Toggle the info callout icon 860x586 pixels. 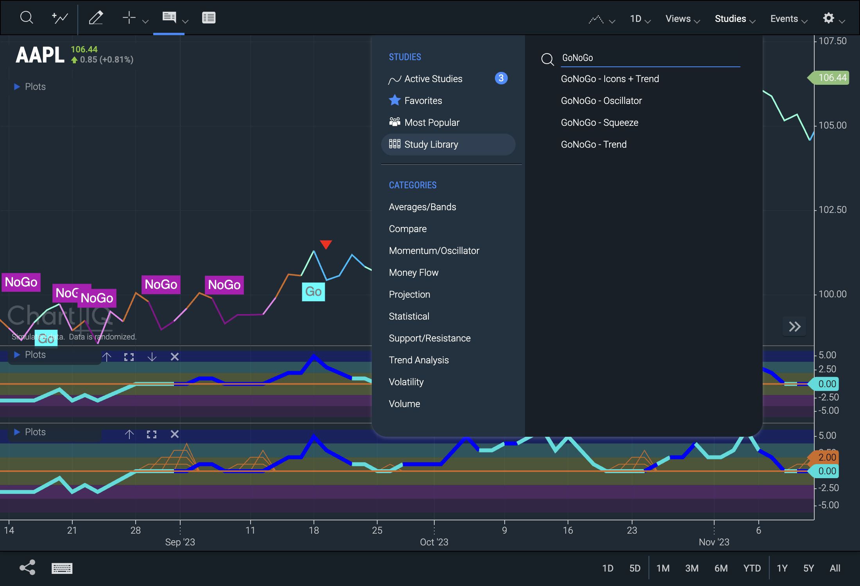click(x=169, y=17)
